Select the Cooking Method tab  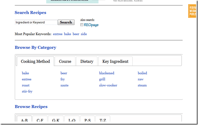click(x=35, y=61)
